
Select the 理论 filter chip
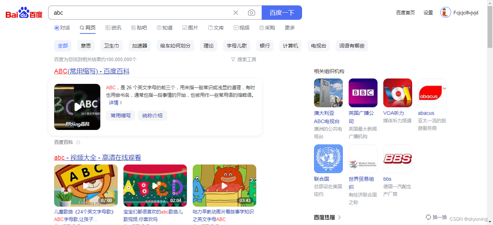[209, 46]
